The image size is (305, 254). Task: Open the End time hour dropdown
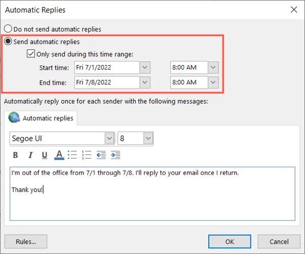[213, 82]
